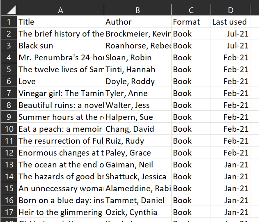Screen dimensions: 259x222
Task: Select the Gaiman, Neil author cell
Action: (x=138, y=165)
